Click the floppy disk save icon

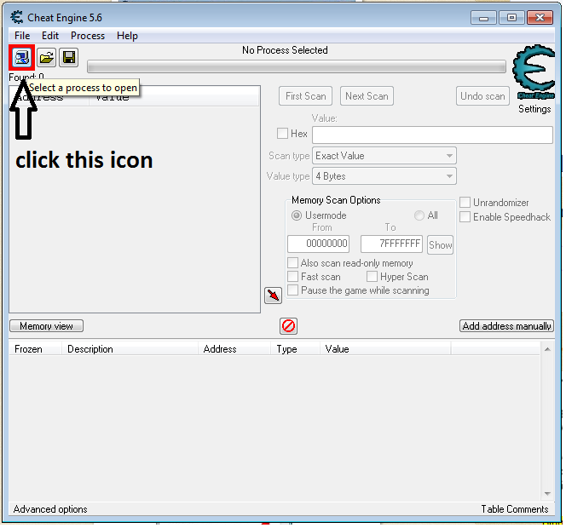pyautogui.click(x=69, y=58)
